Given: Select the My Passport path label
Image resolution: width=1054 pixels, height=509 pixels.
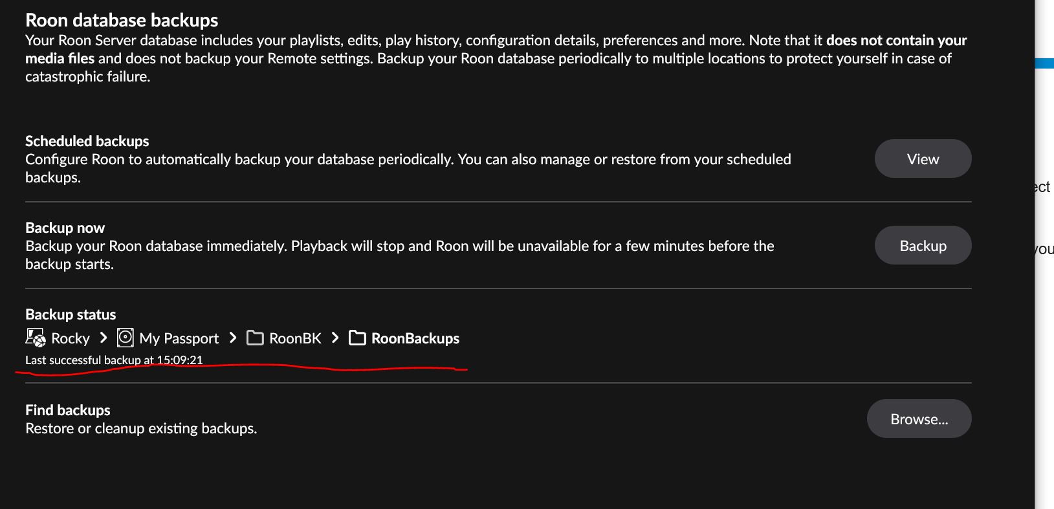Looking at the screenshot, I should point(179,338).
